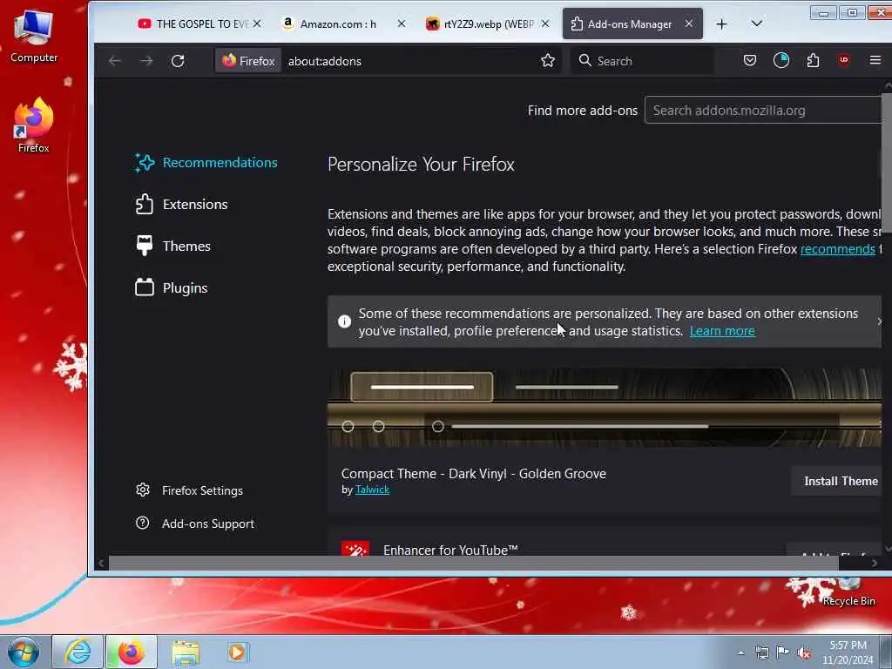Viewport: 892px width, 669px height.
Task: Select the Recycle Bin desktop icon
Action: click(x=848, y=591)
